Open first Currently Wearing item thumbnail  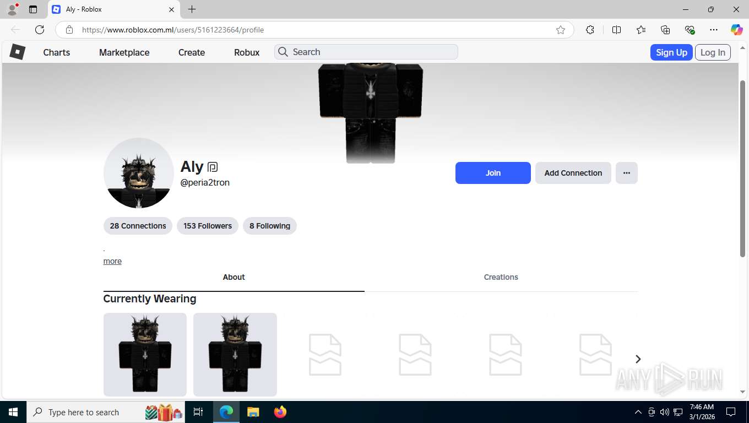(145, 355)
